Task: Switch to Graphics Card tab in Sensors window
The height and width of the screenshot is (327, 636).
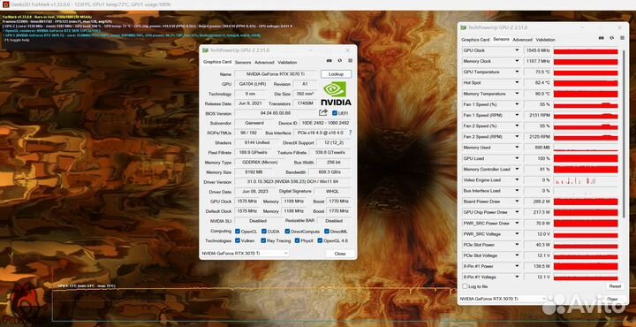Action: tap(475, 40)
